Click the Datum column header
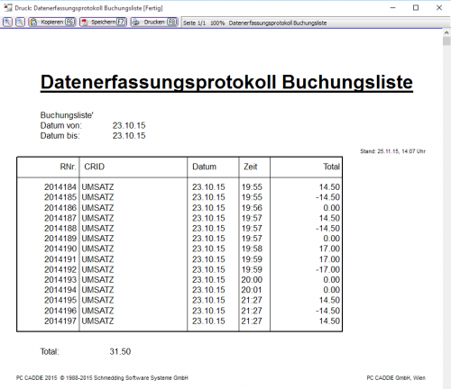 (x=204, y=167)
